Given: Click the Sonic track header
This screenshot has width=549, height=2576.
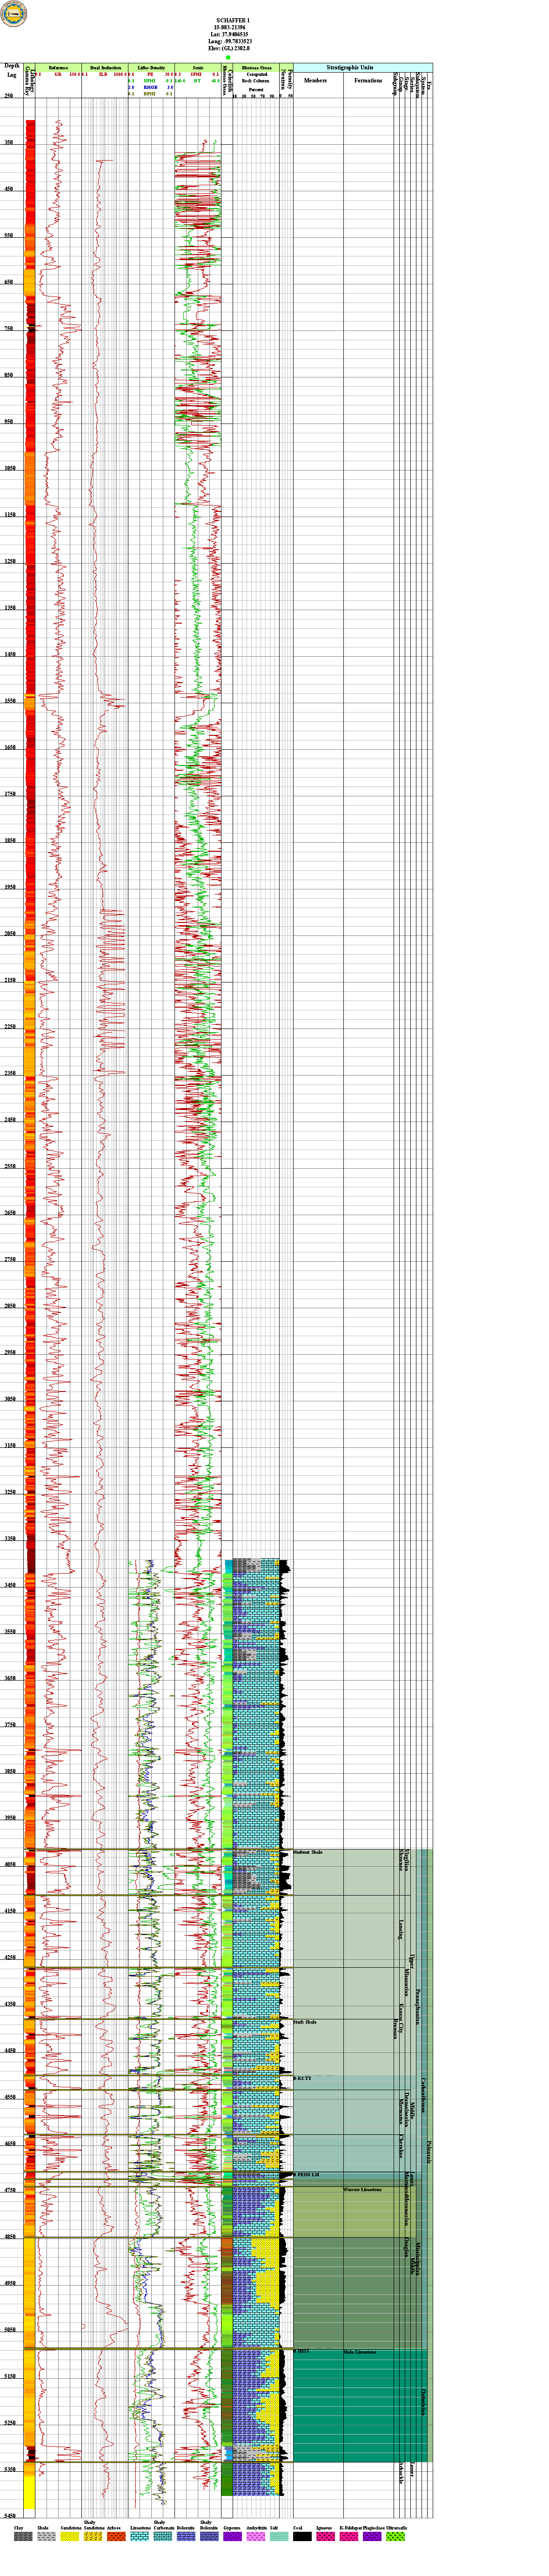Looking at the screenshot, I should 198,67.
